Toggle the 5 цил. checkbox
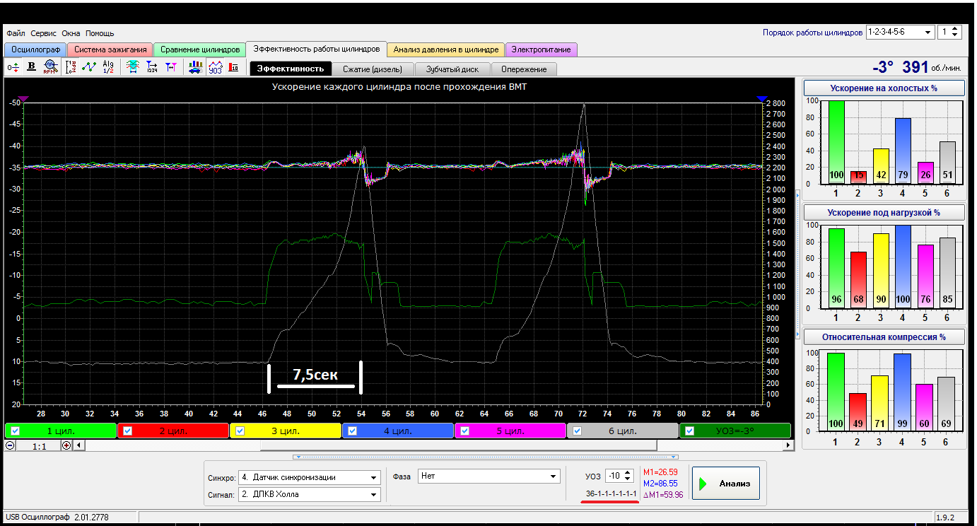Screen dimensions: 977x526 click(x=465, y=431)
